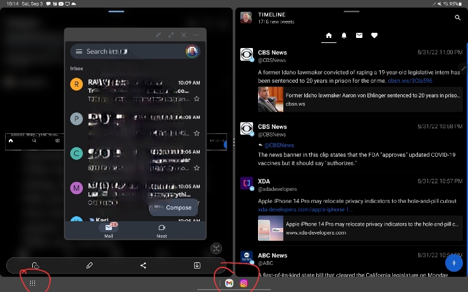468x292 pixels.
Task: Open Apple iPhone 14 Pro article card
Action: click(x=360, y=228)
